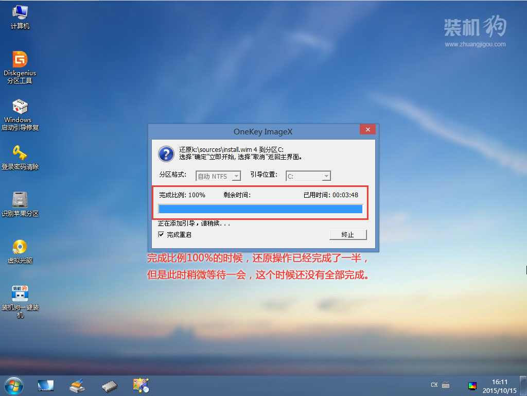Open 计算机 from the desktop
527x396 pixels.
(x=20, y=13)
